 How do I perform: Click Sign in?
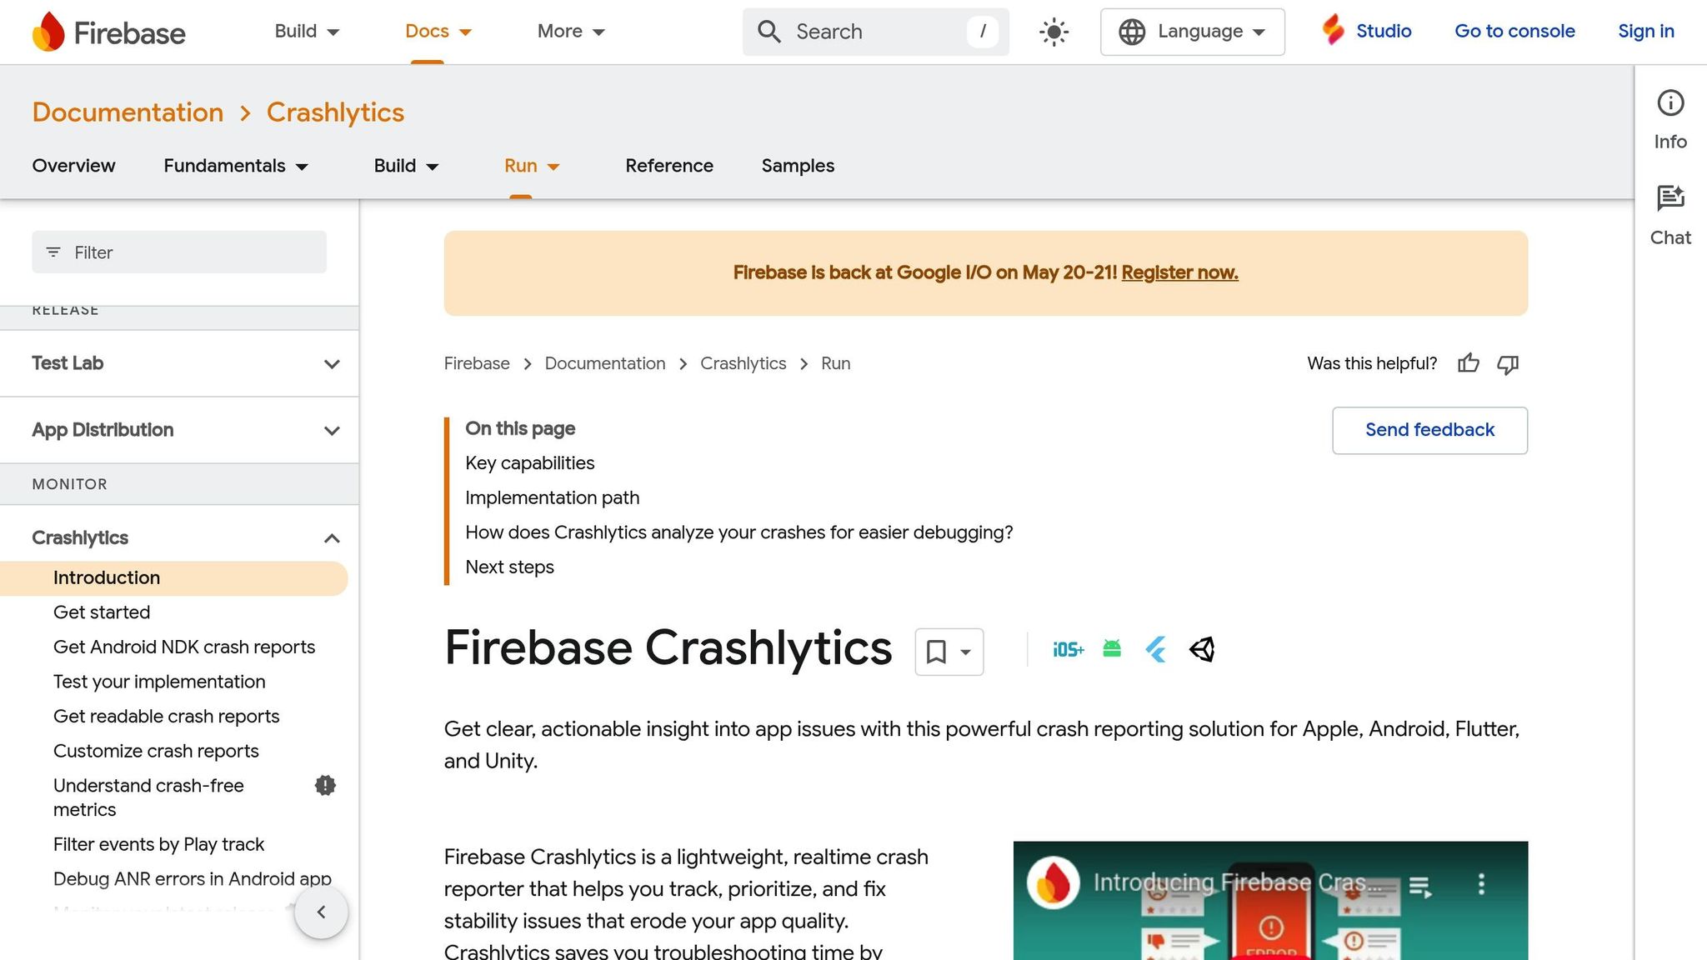point(1645,32)
